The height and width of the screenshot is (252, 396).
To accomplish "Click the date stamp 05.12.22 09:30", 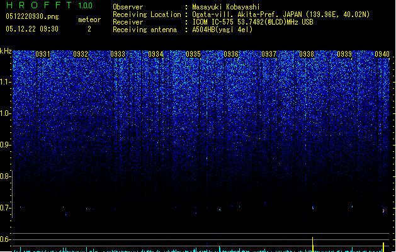I will (x=32, y=29).
